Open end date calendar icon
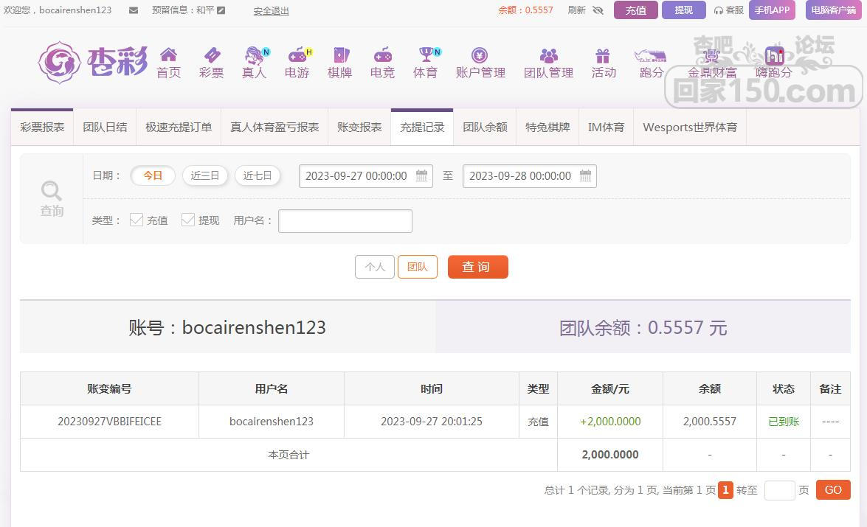Screen dimensions: 867x527 tap(585, 175)
